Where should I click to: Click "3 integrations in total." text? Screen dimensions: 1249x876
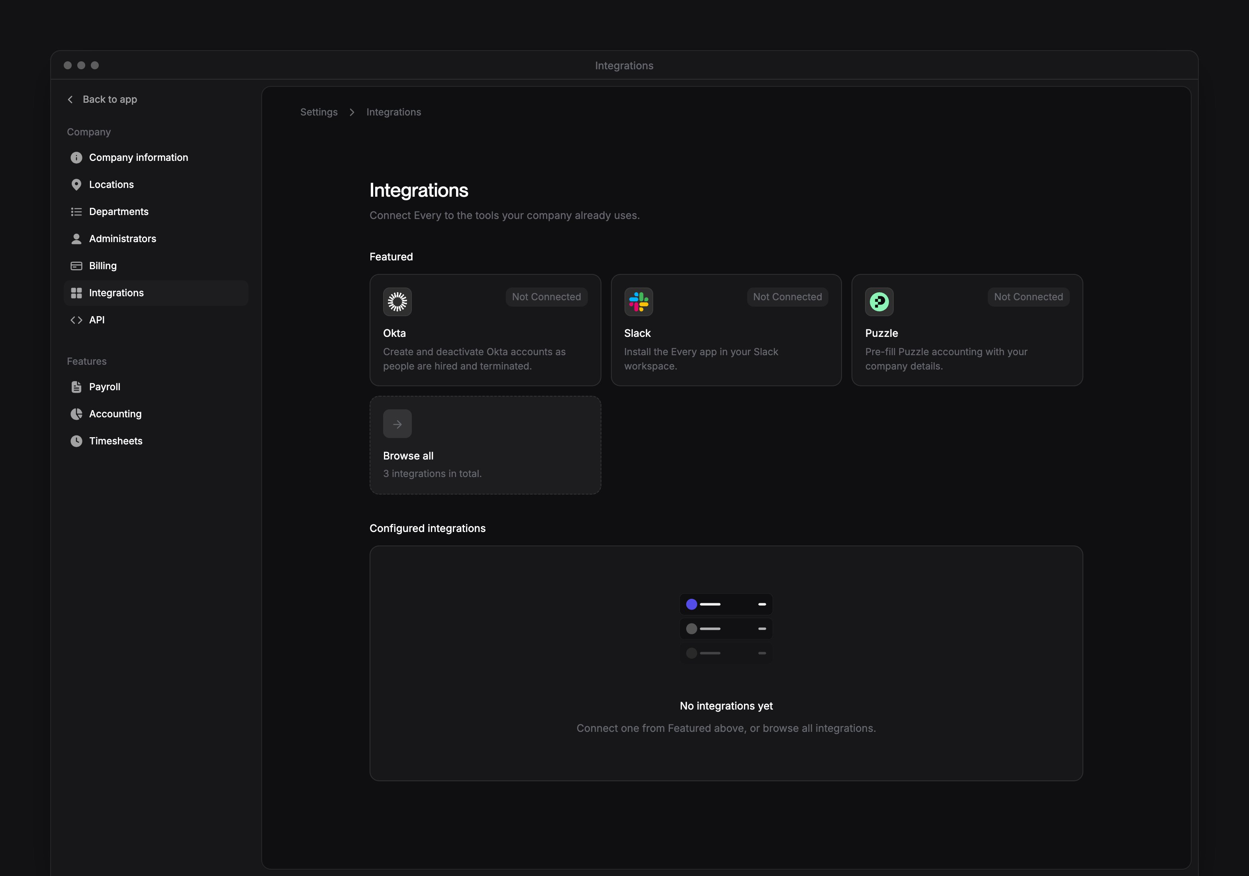[x=433, y=473]
